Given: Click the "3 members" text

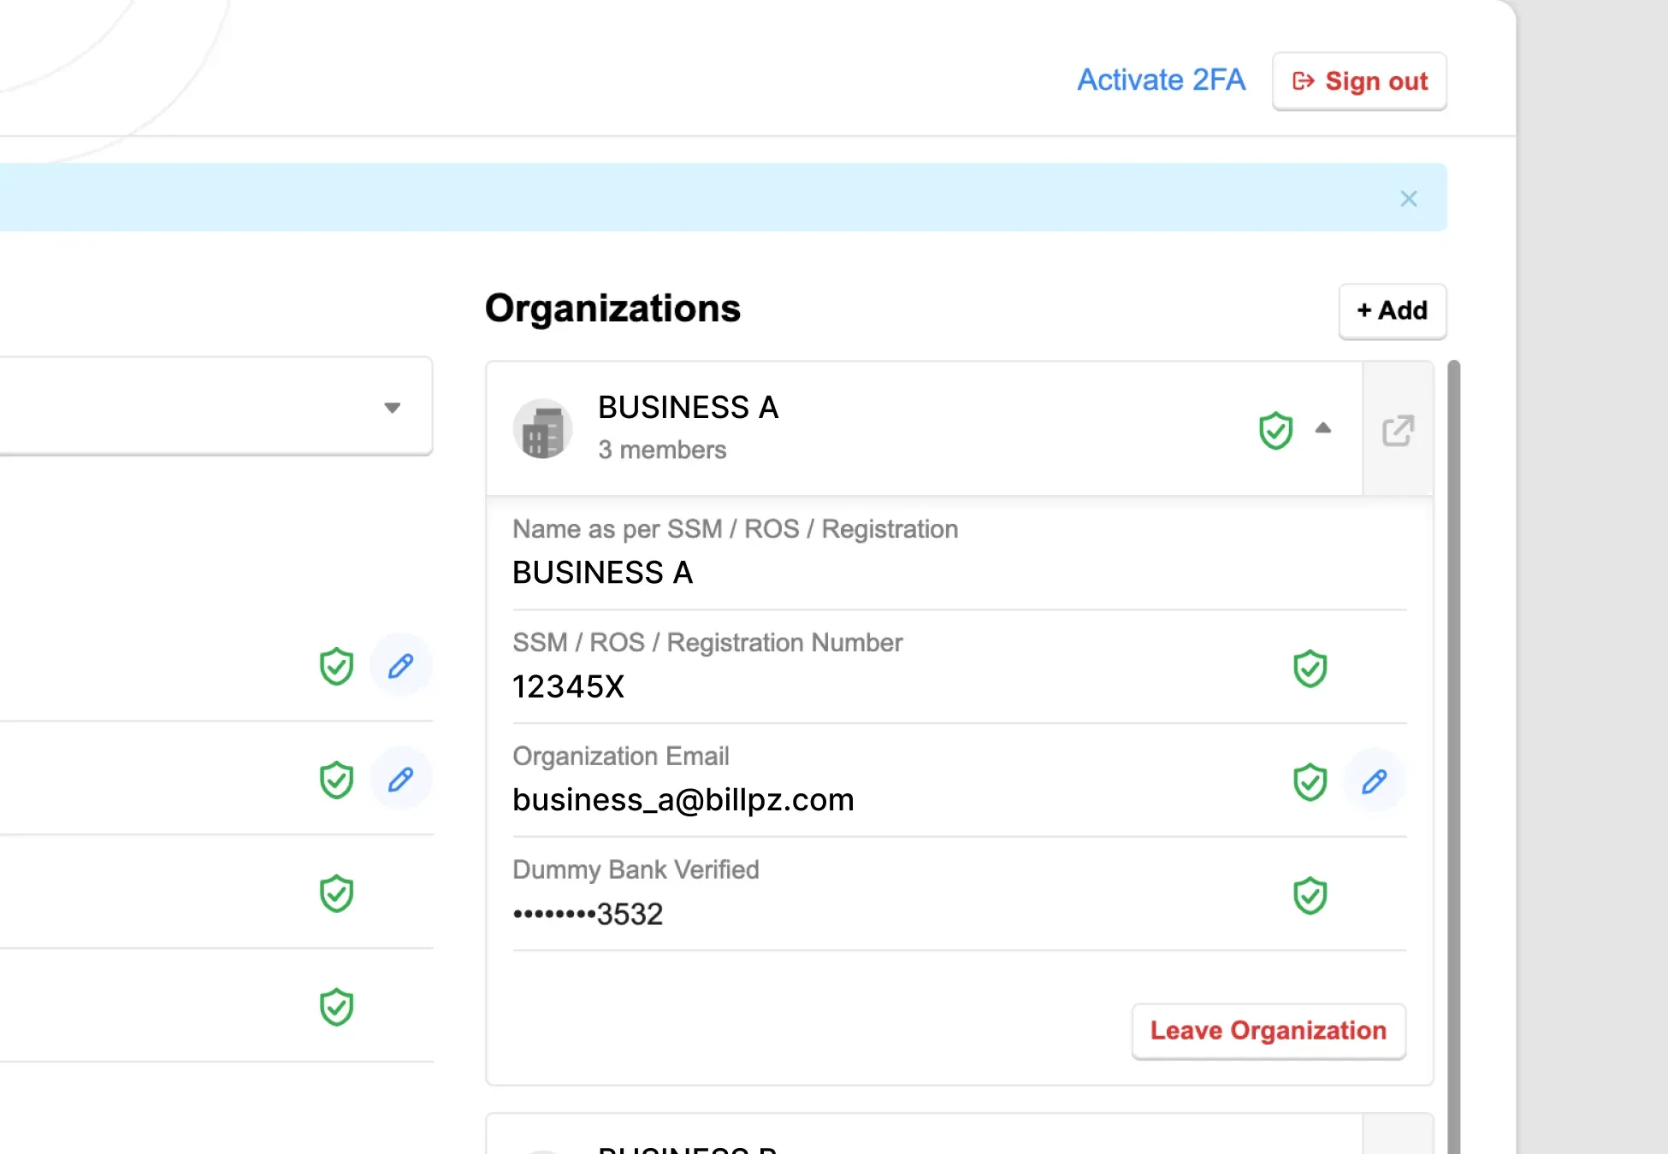Looking at the screenshot, I should pos(662,450).
